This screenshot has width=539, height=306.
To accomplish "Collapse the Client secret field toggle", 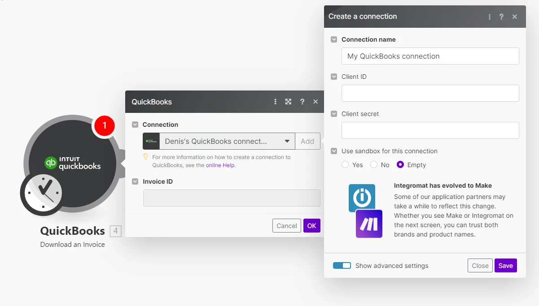I will [334, 114].
